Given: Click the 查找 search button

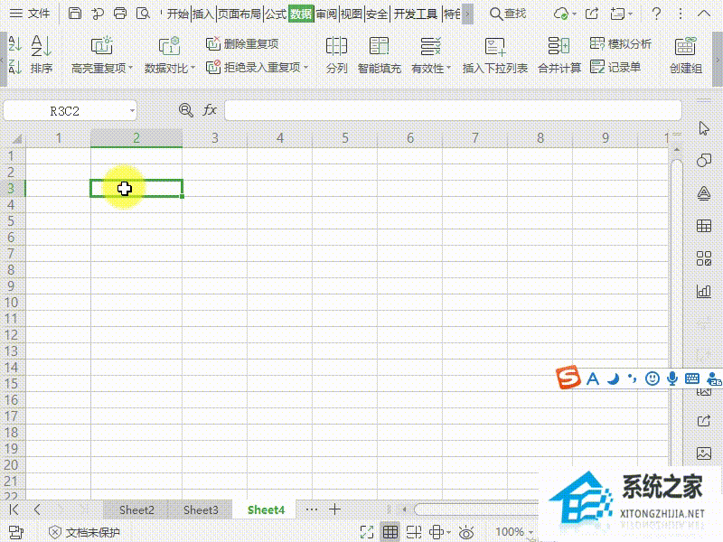Looking at the screenshot, I should (x=507, y=14).
